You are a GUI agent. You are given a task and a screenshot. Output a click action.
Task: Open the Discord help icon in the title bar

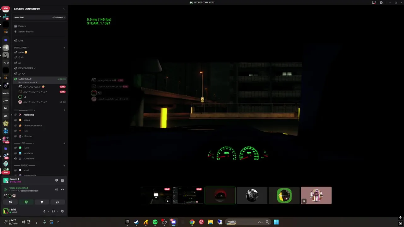pyautogui.click(x=381, y=3)
